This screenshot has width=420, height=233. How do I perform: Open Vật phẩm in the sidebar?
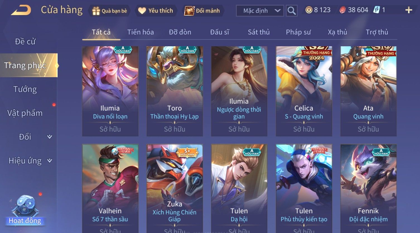coord(25,113)
